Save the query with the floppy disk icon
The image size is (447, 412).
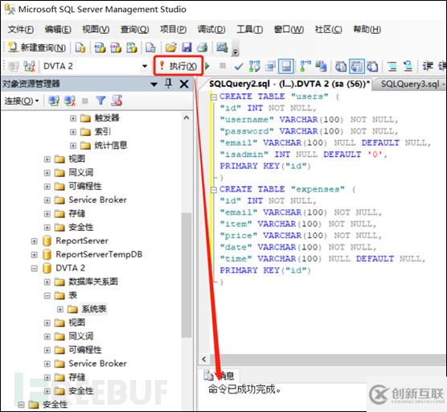click(187, 47)
